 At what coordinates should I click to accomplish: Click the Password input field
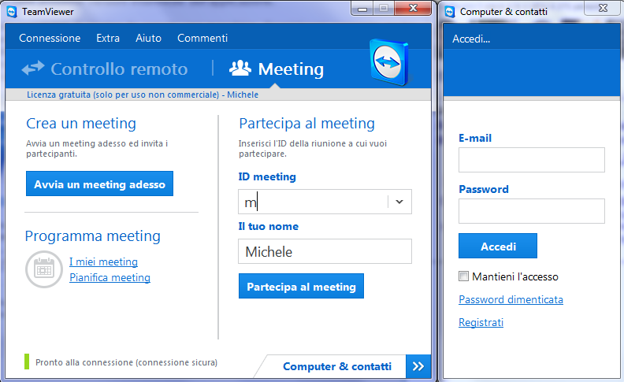pos(532,211)
